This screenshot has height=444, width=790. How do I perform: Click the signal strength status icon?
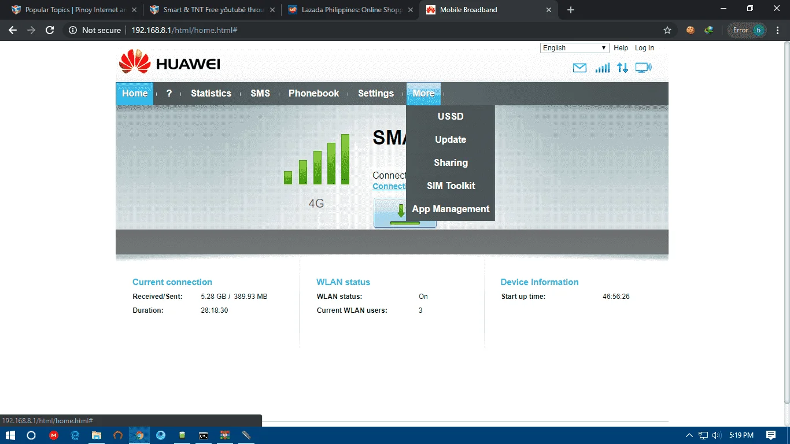coord(603,68)
